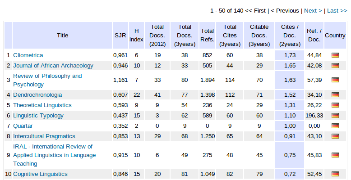Screen dimensions: 351x180
Task: Open Review of Philosophy and Psychology
Action: coord(47,80)
